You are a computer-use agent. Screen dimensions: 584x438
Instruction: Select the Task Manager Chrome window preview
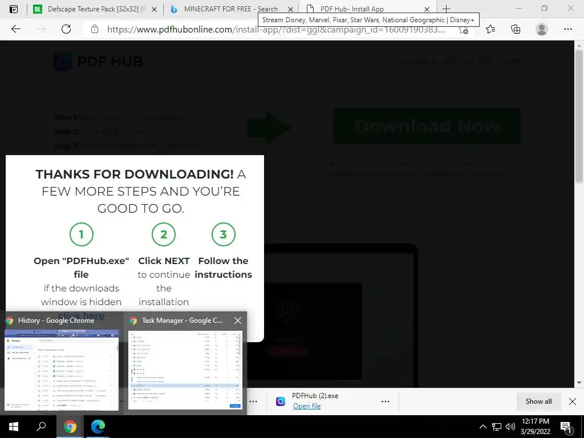(185, 363)
